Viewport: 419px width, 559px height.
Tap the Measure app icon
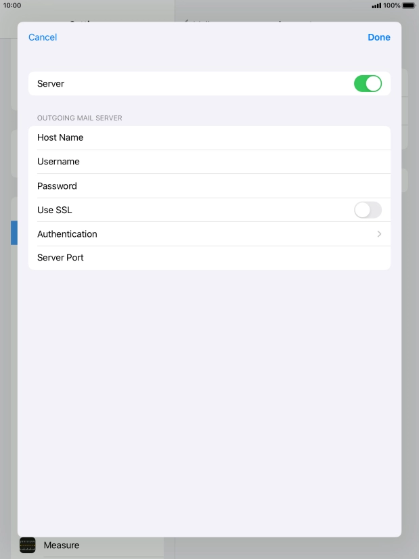[28, 545]
